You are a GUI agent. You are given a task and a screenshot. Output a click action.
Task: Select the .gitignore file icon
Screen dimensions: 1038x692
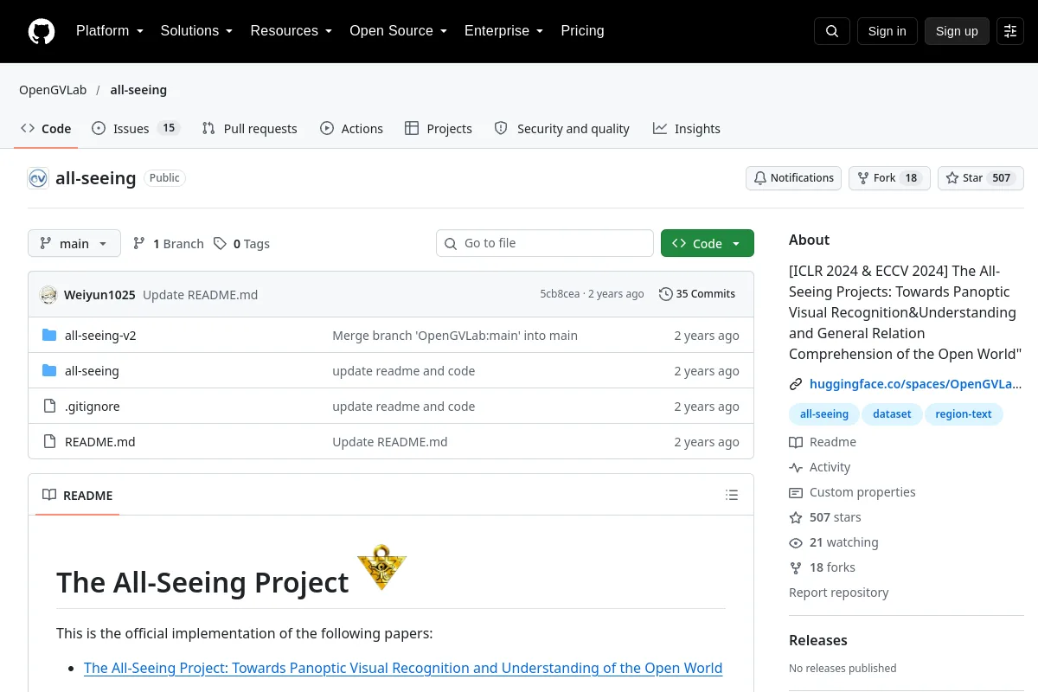pyautogui.click(x=49, y=407)
